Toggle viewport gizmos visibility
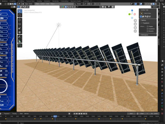The width and height of the screenshot is (165, 124). (136, 4)
